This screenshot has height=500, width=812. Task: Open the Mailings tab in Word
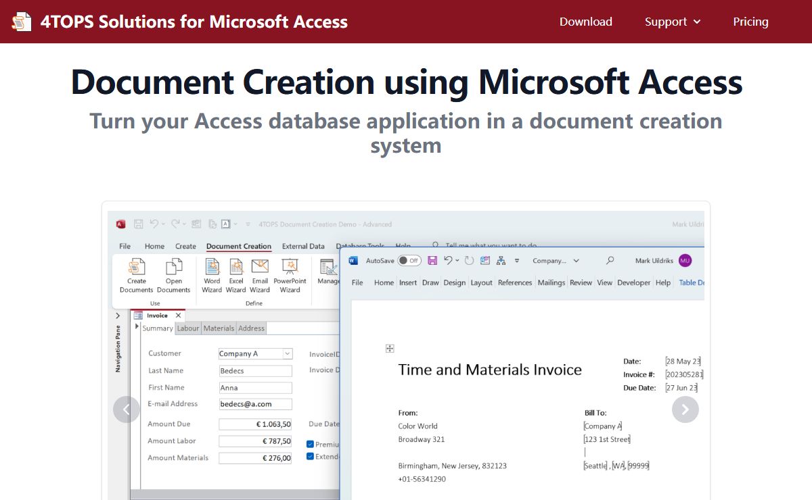[x=551, y=282]
